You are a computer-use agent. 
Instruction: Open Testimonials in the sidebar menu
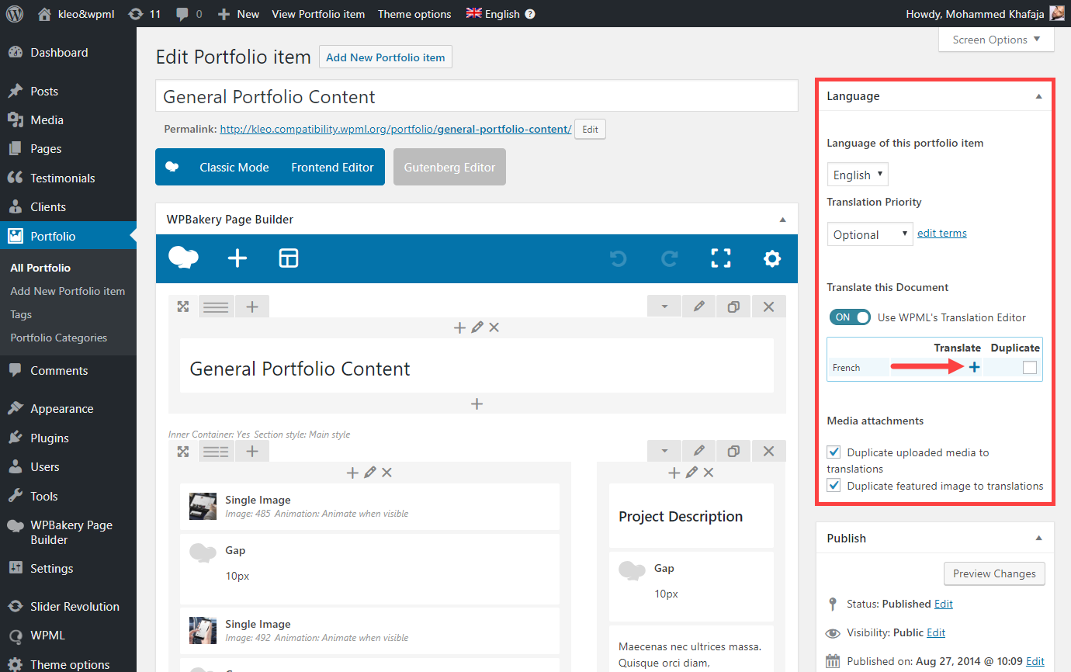(63, 178)
